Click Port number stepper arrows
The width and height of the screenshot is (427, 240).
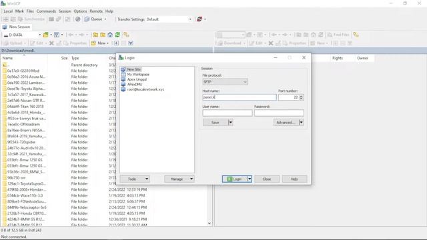301,97
